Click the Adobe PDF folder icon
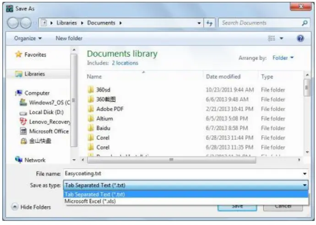Screen dimensions: 316x225 tap(91, 109)
